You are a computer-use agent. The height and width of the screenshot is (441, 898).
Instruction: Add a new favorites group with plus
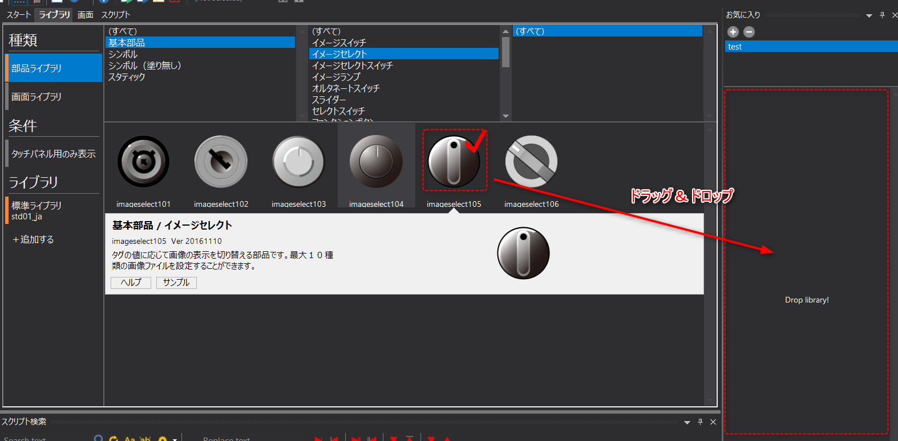coord(733,32)
